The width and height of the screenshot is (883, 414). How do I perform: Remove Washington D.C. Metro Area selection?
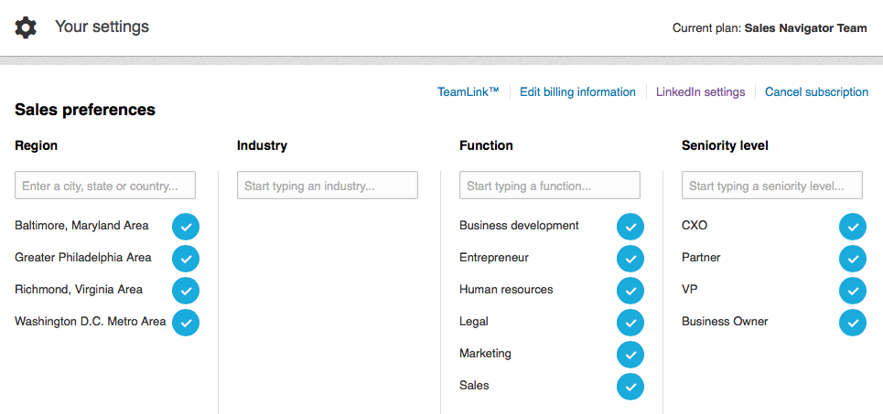pyautogui.click(x=186, y=323)
